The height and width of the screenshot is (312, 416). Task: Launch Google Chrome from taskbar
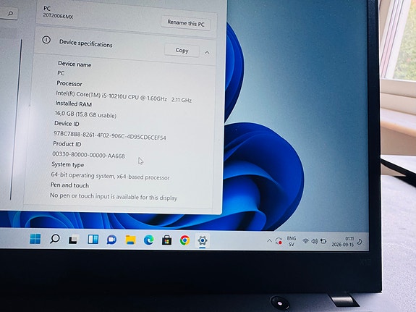pos(184,240)
